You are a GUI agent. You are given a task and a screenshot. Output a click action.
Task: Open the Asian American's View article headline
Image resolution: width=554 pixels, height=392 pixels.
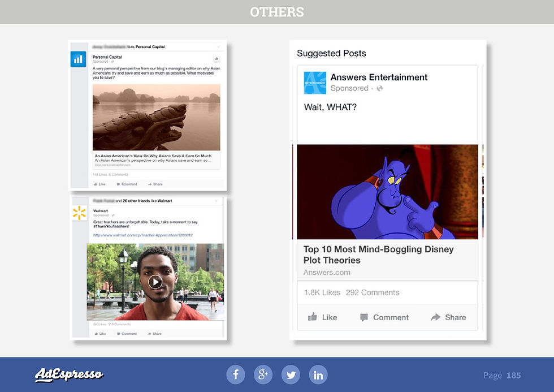tap(153, 156)
